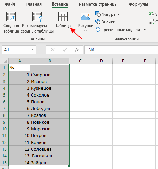Open the Разметка страницы tab
The image size is (158, 169).
(x=98, y=4)
